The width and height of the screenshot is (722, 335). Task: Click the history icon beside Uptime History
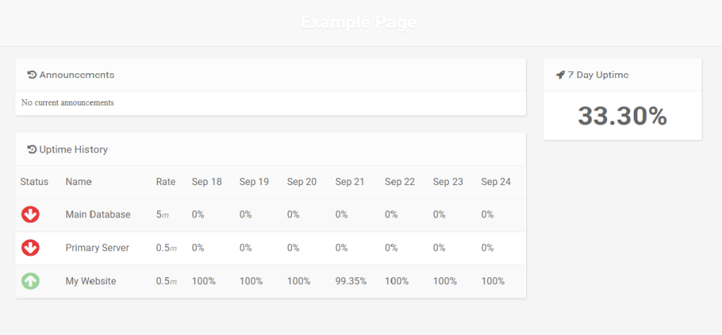coord(32,149)
